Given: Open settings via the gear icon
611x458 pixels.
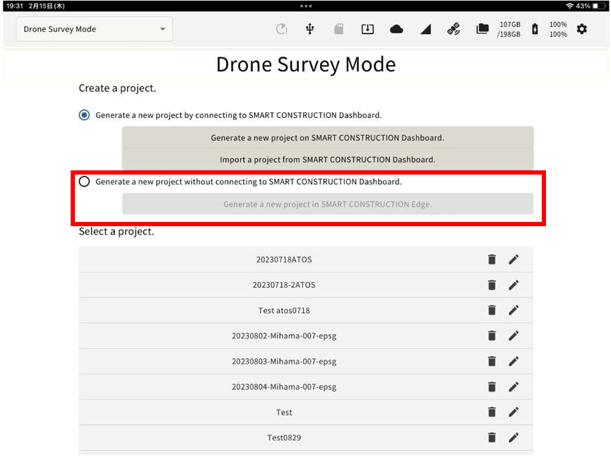Looking at the screenshot, I should (x=582, y=29).
